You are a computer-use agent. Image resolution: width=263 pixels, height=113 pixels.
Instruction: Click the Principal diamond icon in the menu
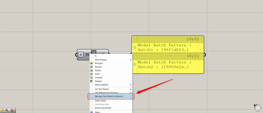[x=91, y=63]
